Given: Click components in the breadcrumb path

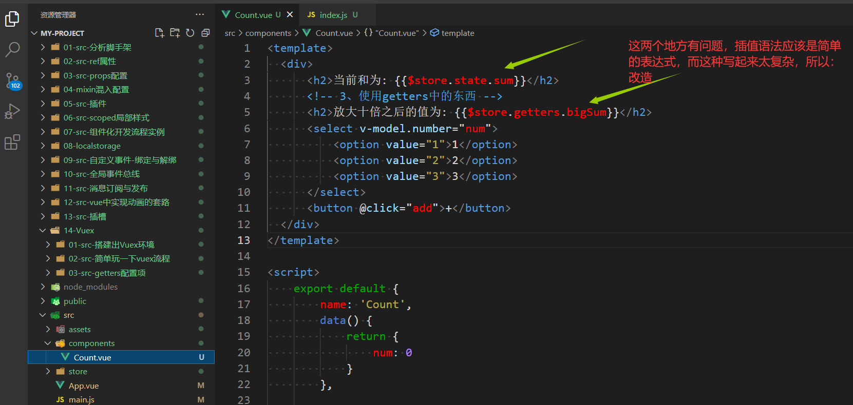Looking at the screenshot, I should tap(268, 33).
